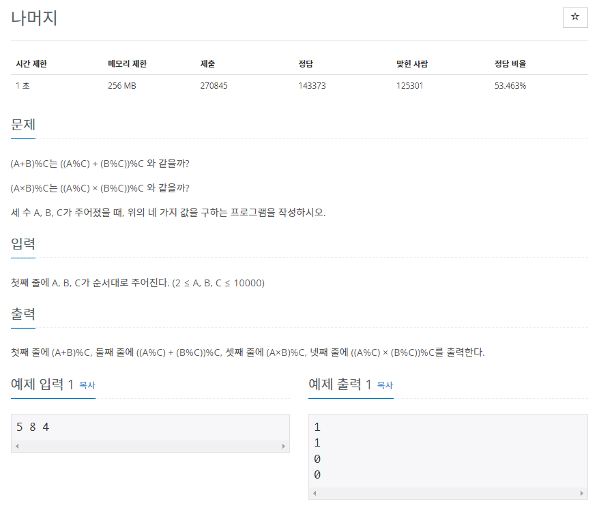599x512 pixels.
Task: Click left arrow of example output scrollbar
Action: tap(315, 493)
